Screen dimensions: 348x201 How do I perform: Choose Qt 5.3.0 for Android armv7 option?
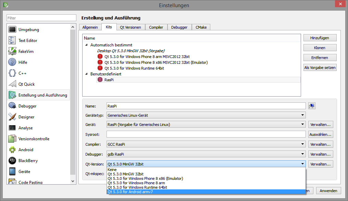tap(206, 192)
